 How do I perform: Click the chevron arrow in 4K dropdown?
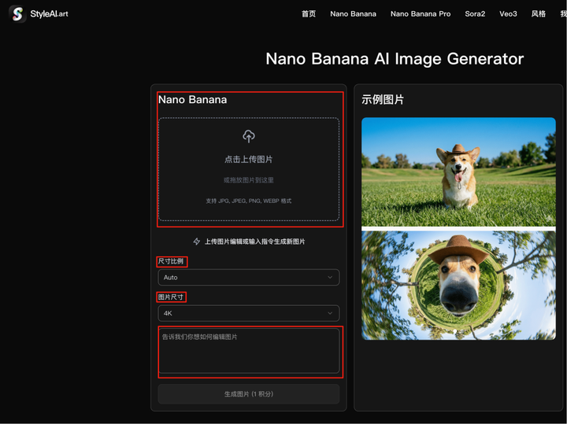pyautogui.click(x=330, y=313)
